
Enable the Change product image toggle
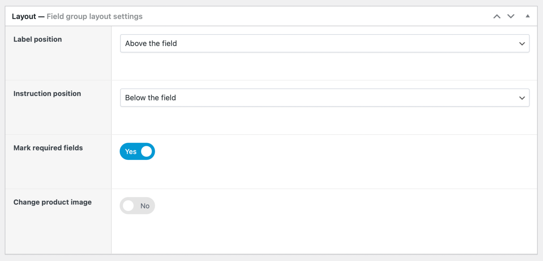click(x=137, y=206)
